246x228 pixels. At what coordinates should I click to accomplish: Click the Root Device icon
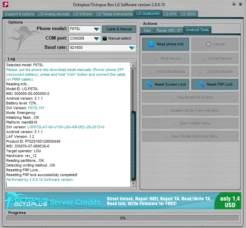[155, 59]
